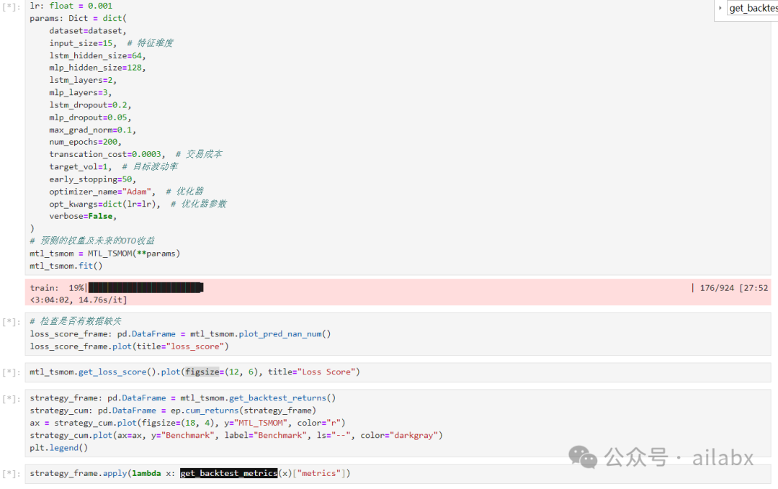
Task: Click the "176/924" progress counter text
Action: pos(717,287)
